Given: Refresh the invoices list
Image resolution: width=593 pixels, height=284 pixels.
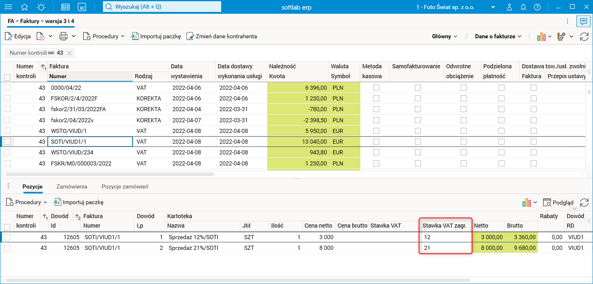Looking at the screenshot, I should click(x=584, y=37).
